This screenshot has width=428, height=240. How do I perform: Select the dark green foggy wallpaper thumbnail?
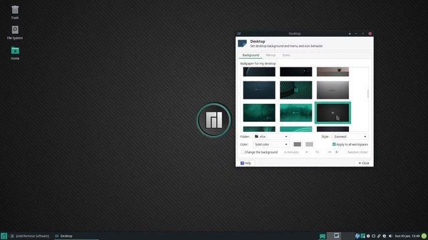tap(259, 113)
